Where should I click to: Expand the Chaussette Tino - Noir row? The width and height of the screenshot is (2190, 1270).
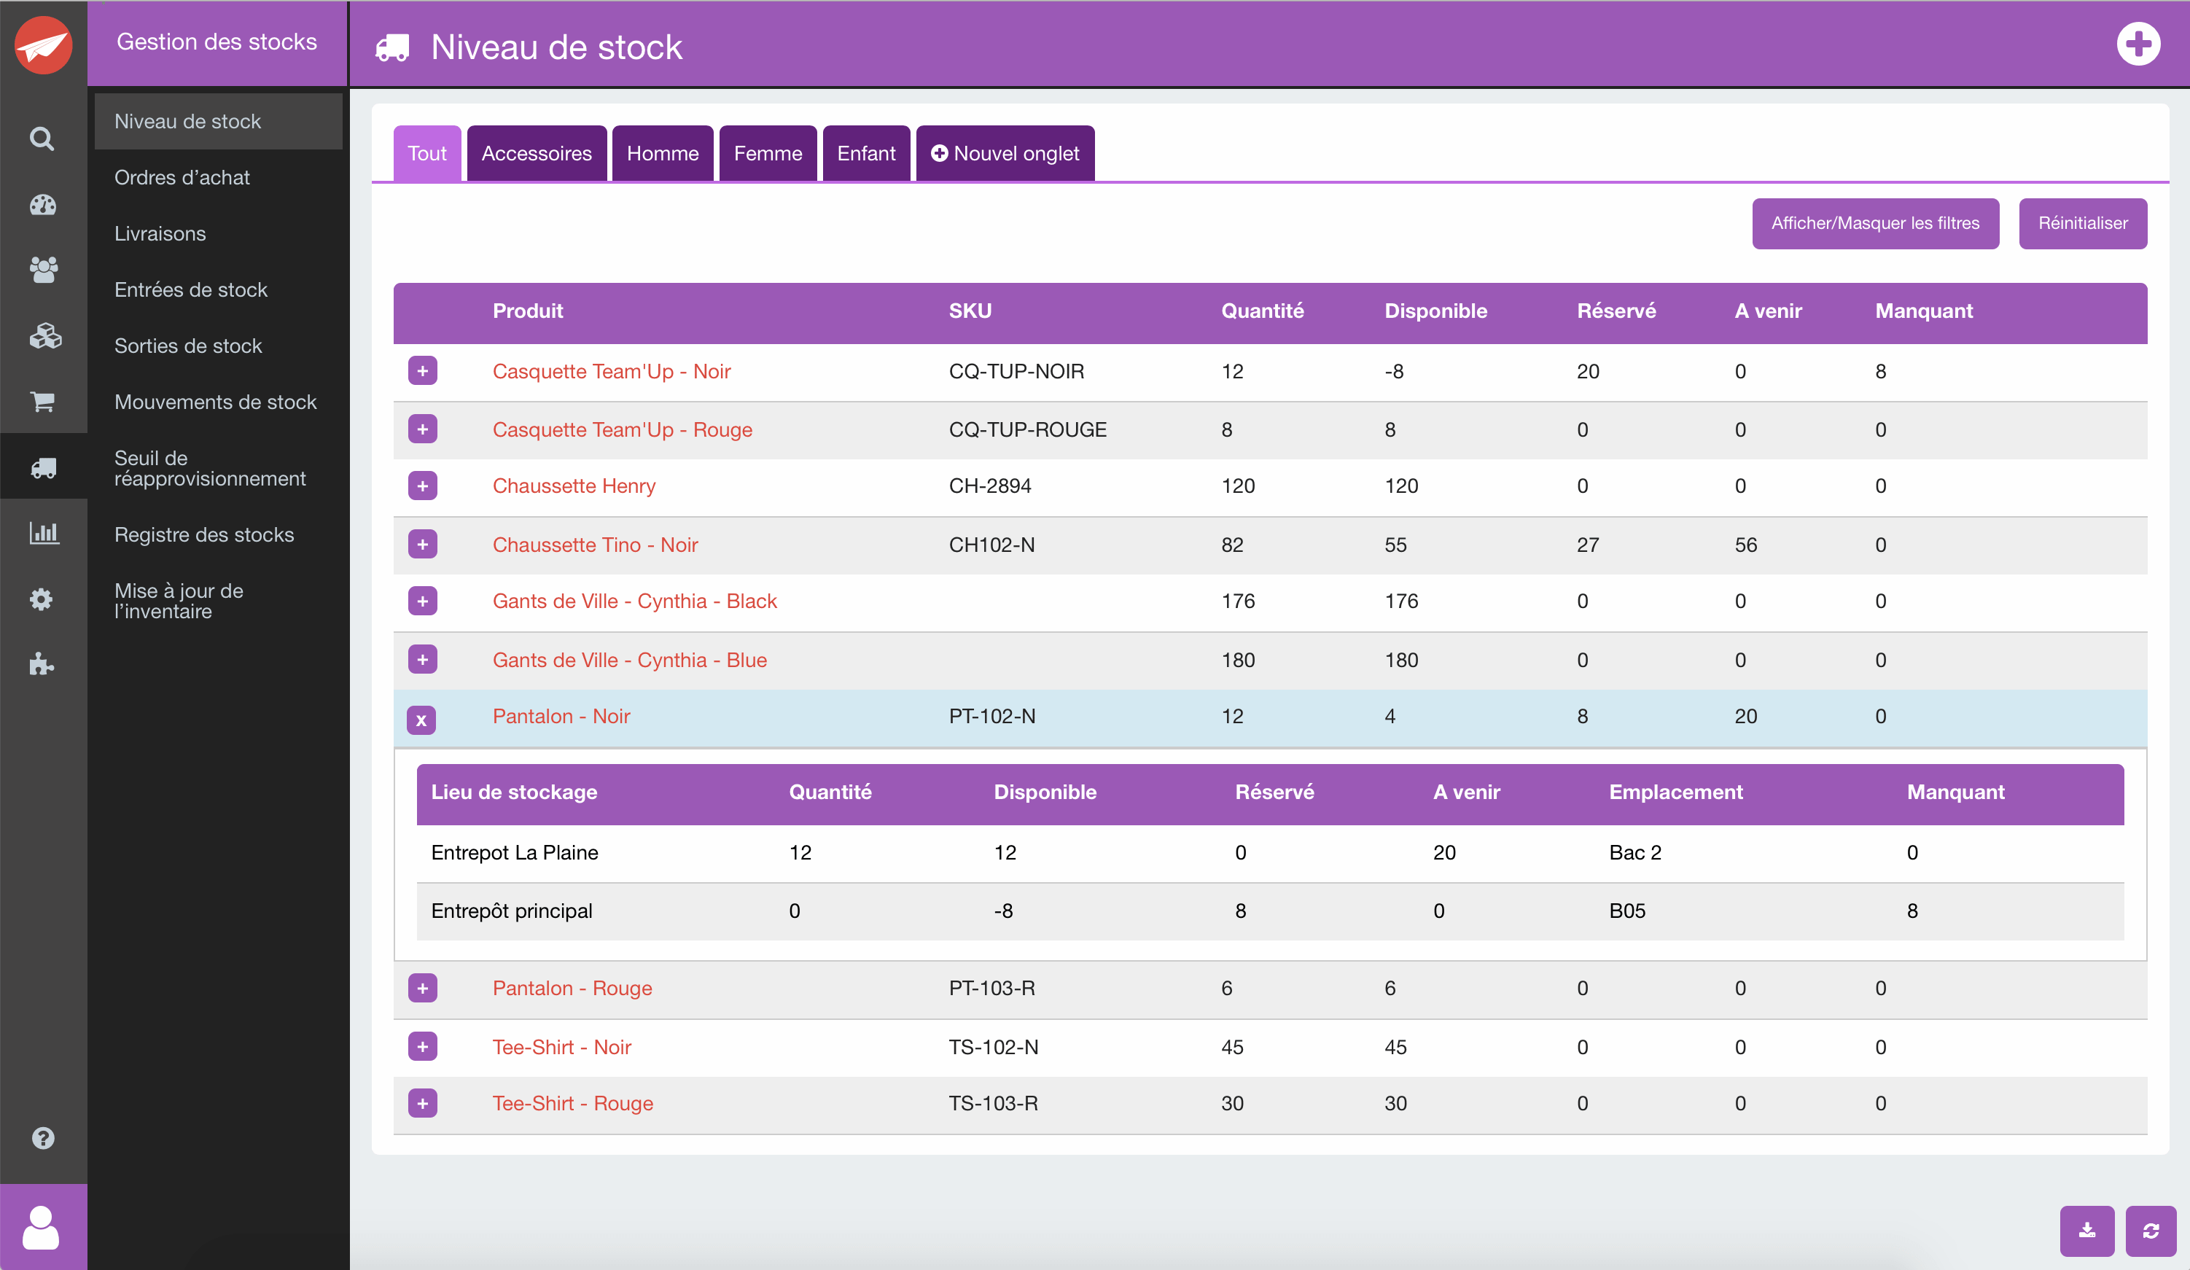pyautogui.click(x=422, y=545)
